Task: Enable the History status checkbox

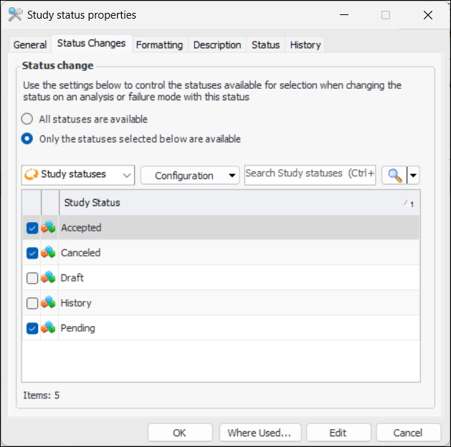Action: point(32,303)
